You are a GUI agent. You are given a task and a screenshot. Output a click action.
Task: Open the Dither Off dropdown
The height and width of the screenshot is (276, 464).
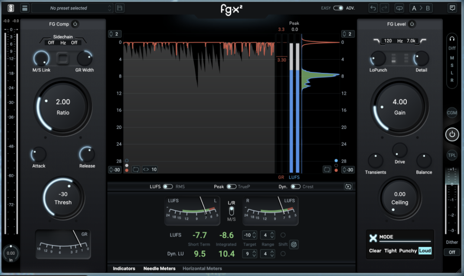click(x=452, y=252)
